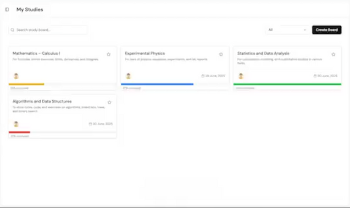The image size is (350, 208).
Task: Click the calendar icon on Experimental Physics card
Action: (203, 76)
